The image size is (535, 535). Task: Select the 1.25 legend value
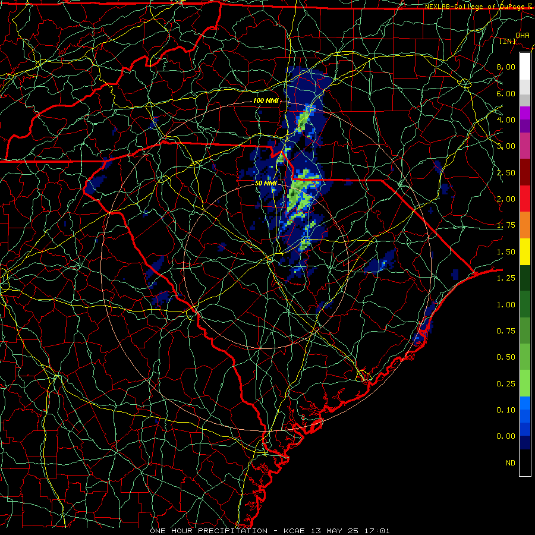point(506,278)
